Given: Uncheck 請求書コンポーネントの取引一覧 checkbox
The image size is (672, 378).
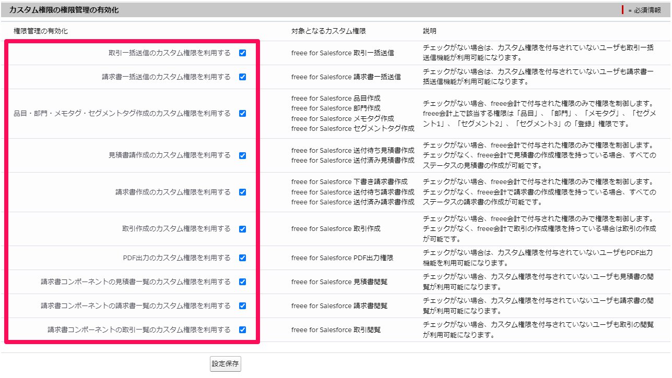Looking at the screenshot, I should [242, 330].
